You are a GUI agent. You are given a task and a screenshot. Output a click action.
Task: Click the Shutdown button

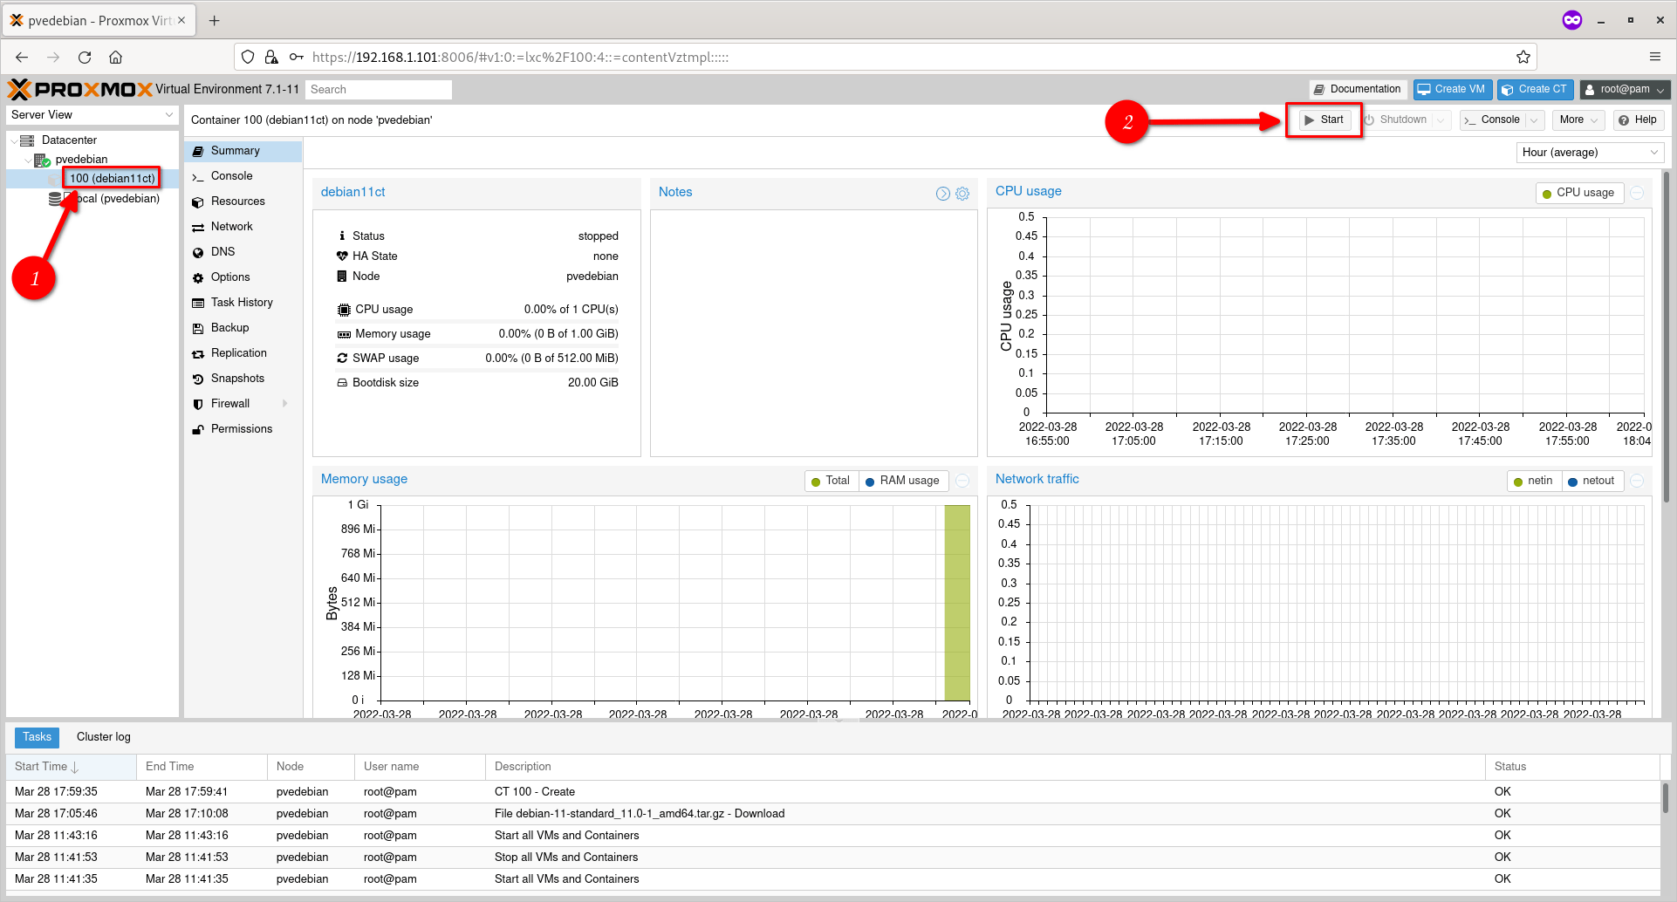(x=1396, y=120)
